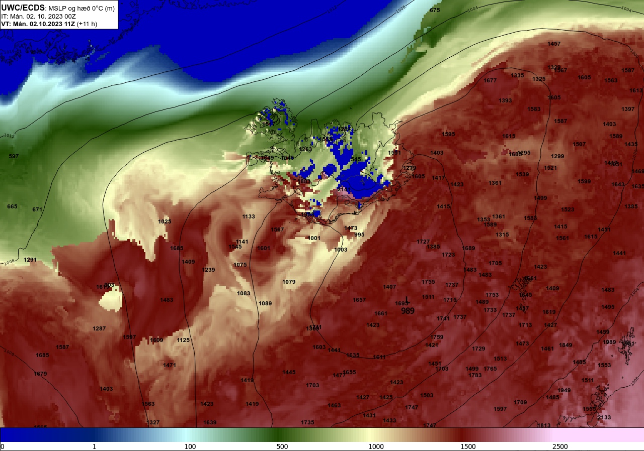Viewport: 644px width, 451px height.
Task: Select the 1689 height value
Action: (x=468, y=248)
